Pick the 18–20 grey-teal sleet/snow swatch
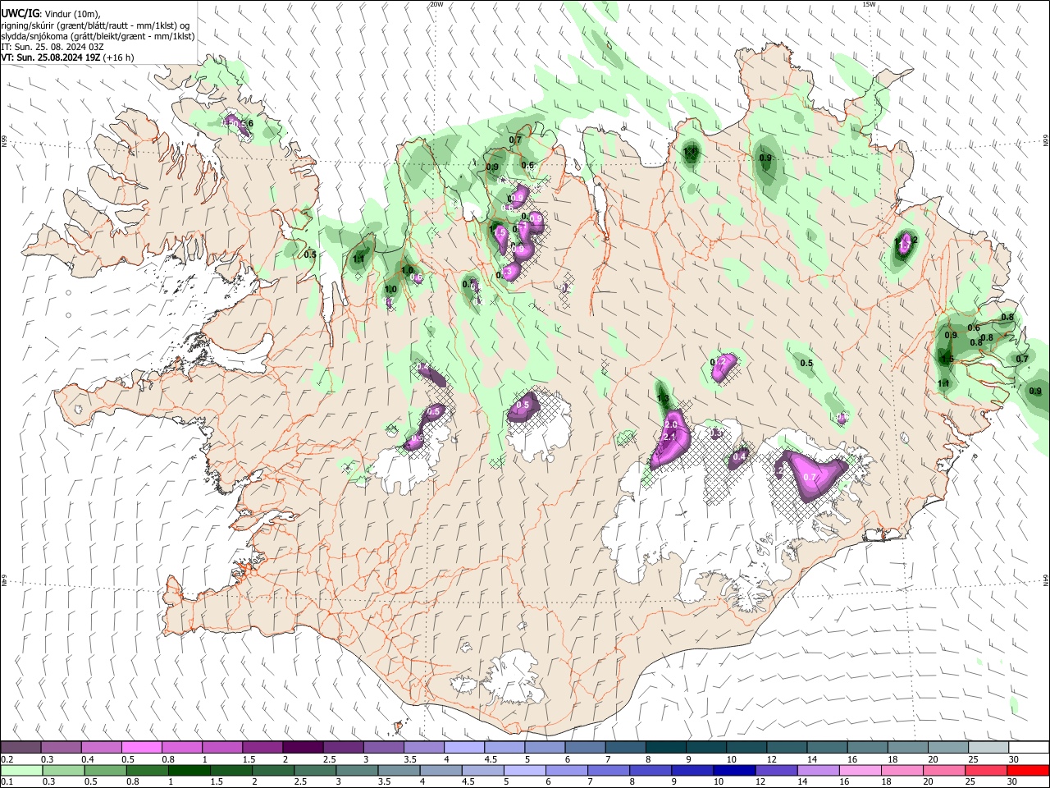 click(x=906, y=748)
